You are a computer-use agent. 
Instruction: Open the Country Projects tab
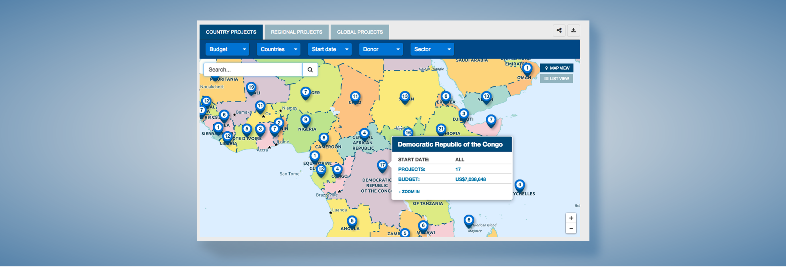point(231,32)
